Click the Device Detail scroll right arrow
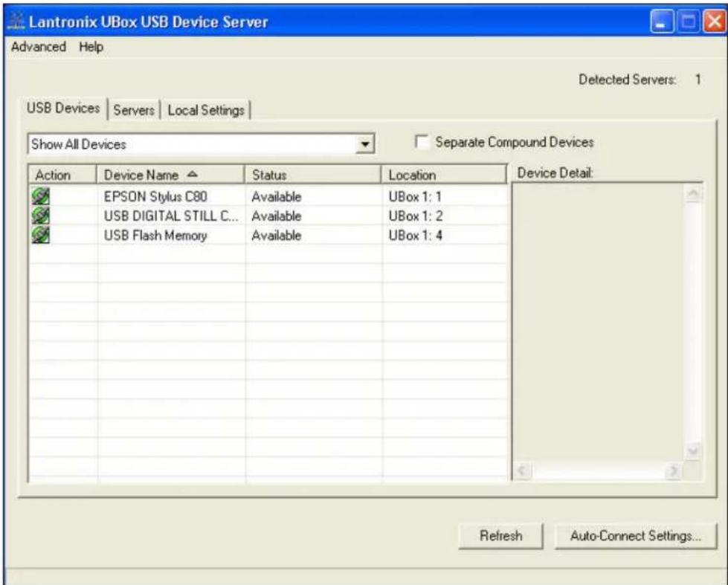Viewport: 728px width, 585px height. click(672, 471)
